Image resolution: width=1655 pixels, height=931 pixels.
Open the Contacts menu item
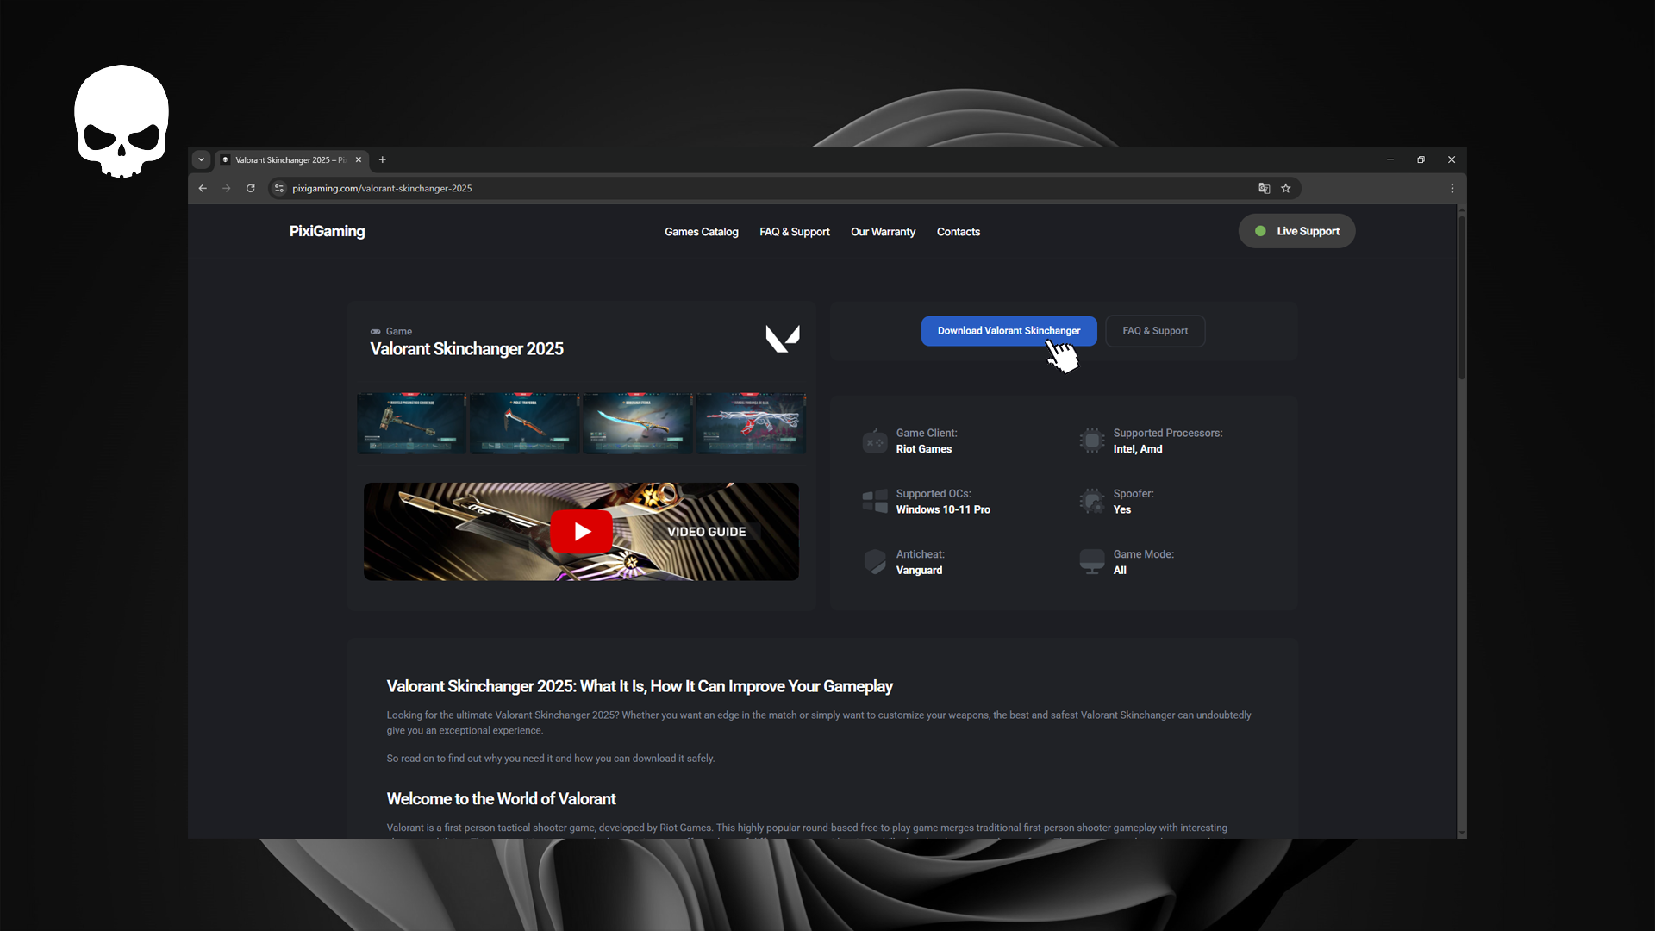(x=958, y=232)
